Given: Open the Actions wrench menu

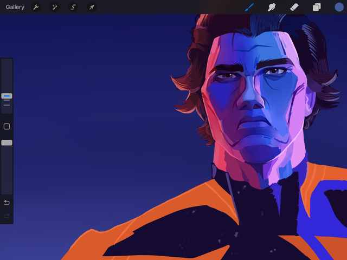Looking at the screenshot, I should (x=36, y=7).
